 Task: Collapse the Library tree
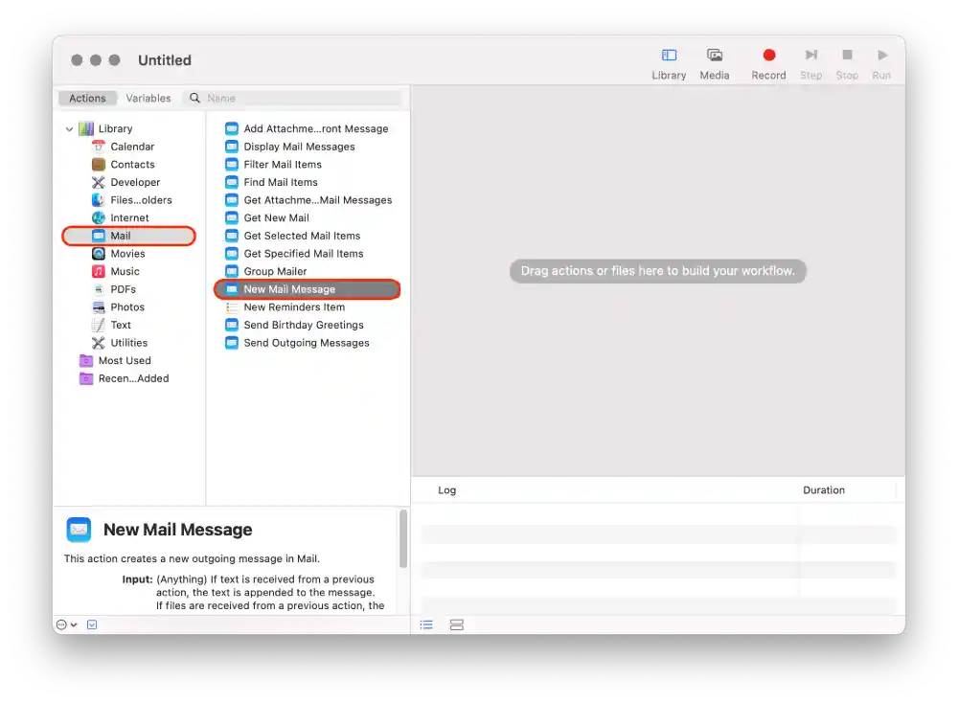point(70,129)
